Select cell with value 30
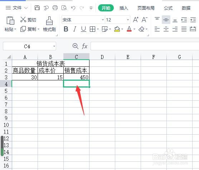Viewport: 199px width, 170px height. tap(25, 77)
